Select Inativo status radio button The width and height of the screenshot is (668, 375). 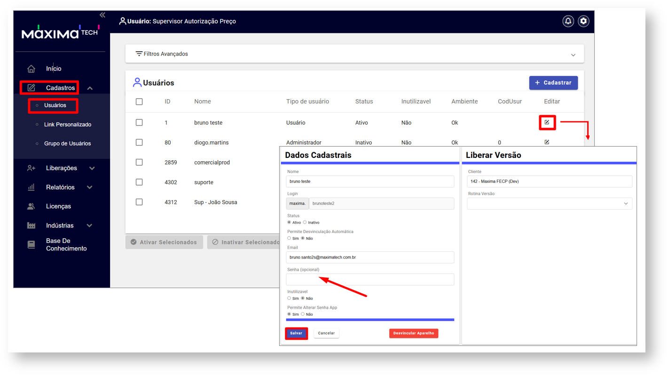305,222
